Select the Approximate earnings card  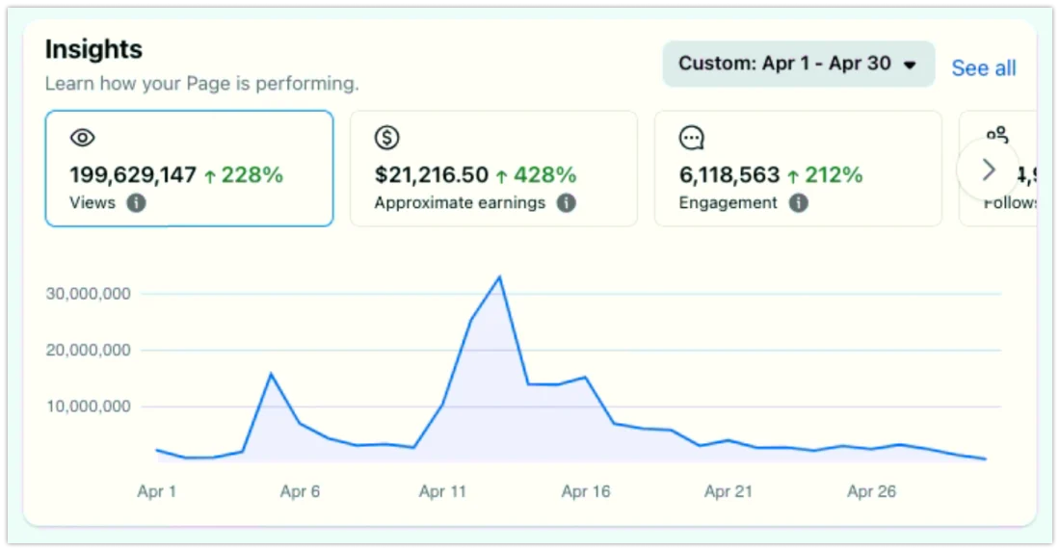(x=493, y=169)
